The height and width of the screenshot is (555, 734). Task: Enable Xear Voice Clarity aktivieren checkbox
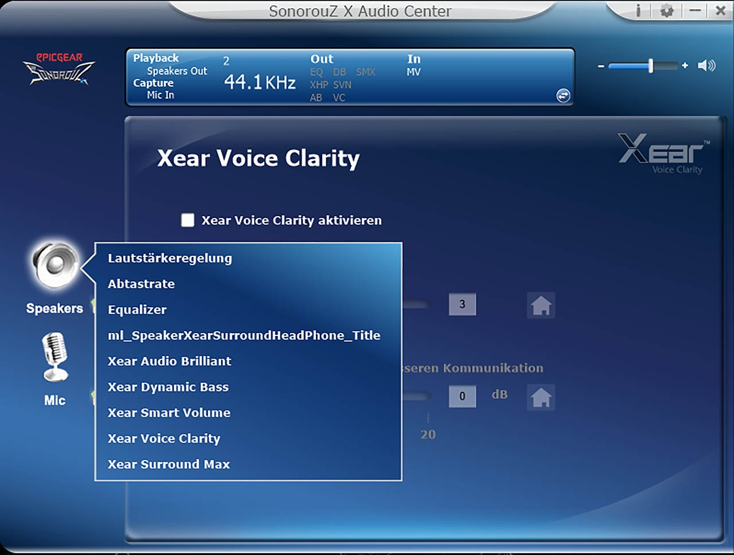(188, 220)
